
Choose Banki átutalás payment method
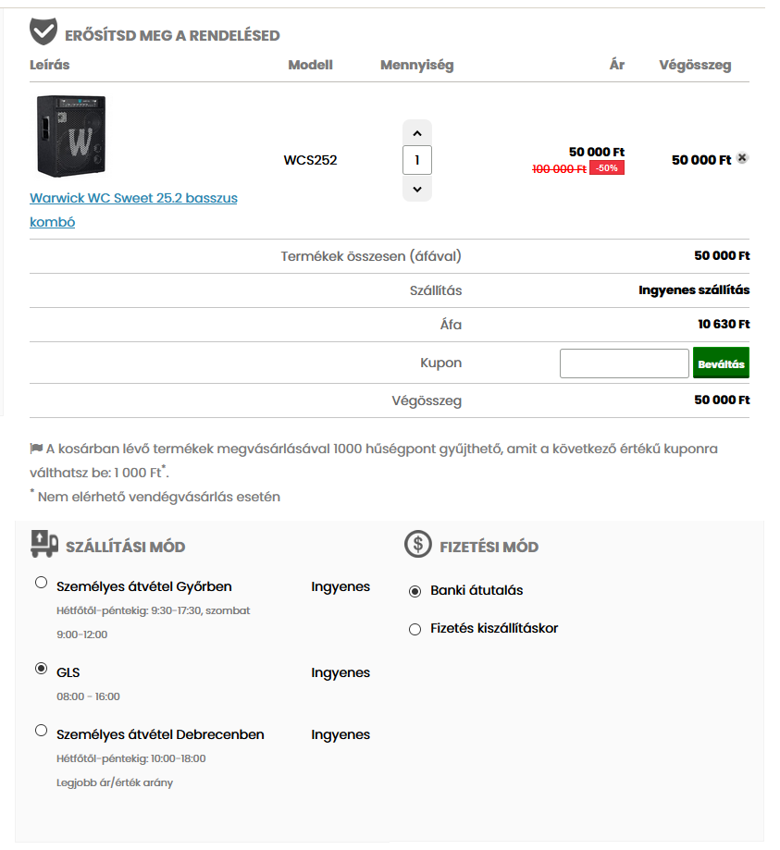415,591
